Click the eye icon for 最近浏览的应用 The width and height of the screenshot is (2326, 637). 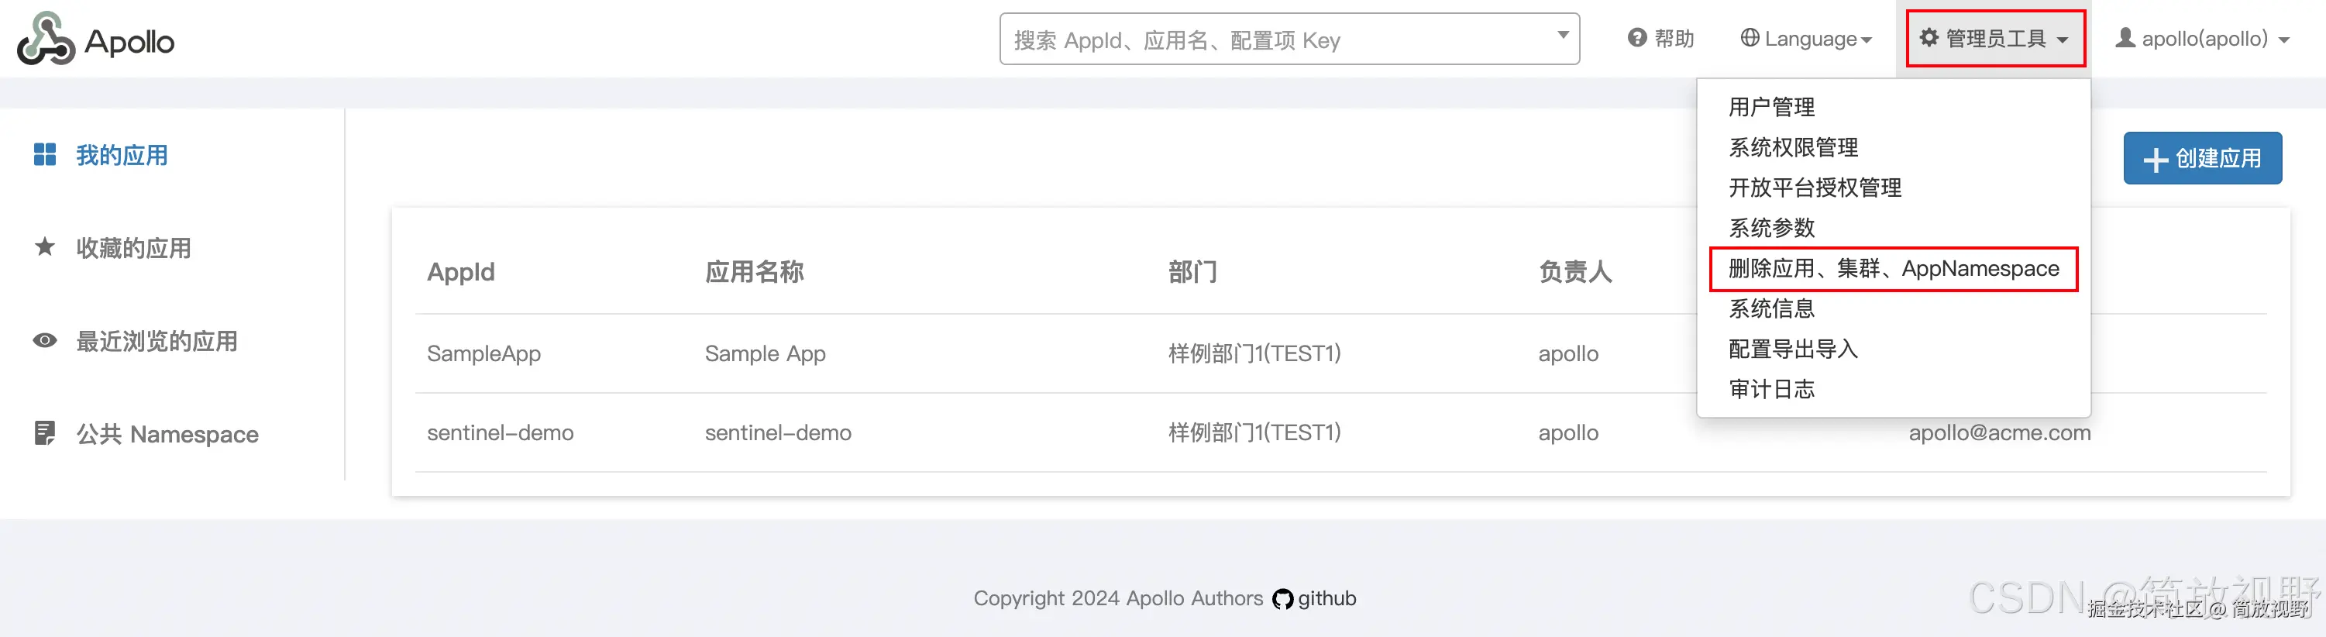(x=44, y=341)
